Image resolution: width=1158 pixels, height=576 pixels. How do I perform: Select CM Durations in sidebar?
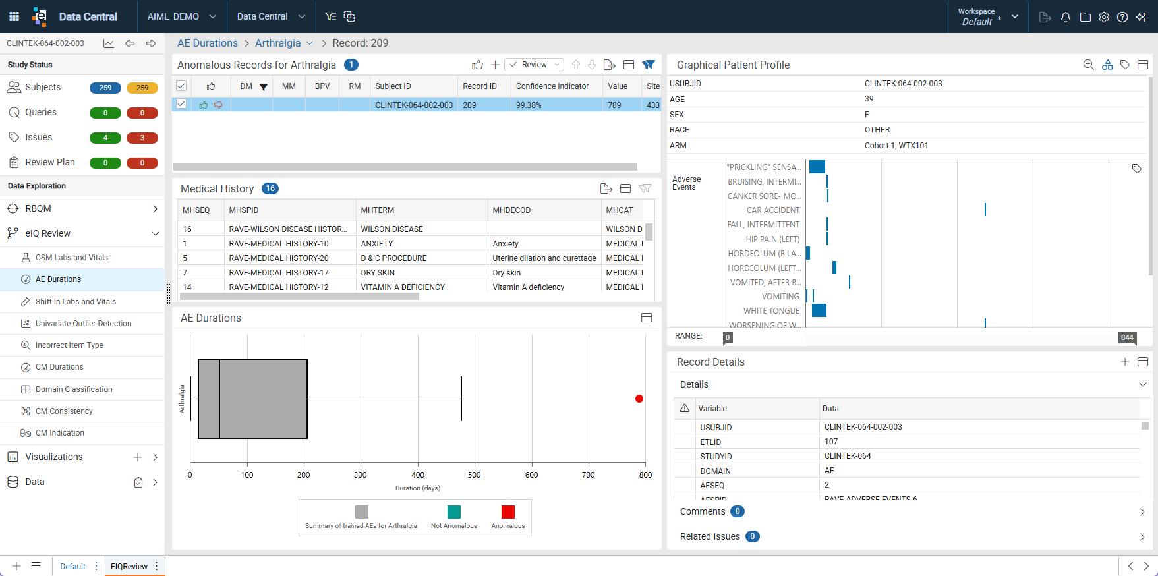pyautogui.click(x=59, y=367)
